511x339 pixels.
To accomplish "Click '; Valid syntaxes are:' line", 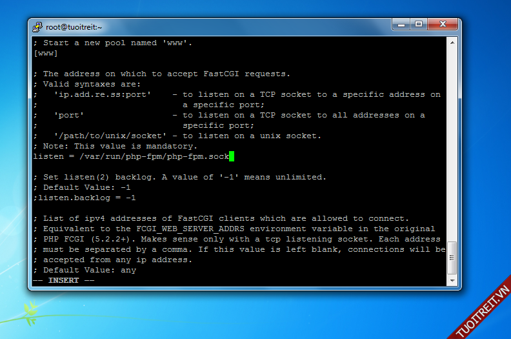I will 87,84.
